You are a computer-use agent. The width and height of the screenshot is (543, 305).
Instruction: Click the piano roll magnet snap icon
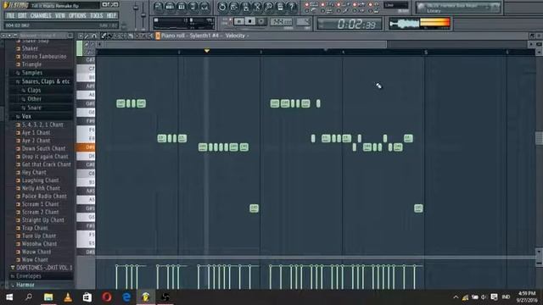[94, 36]
